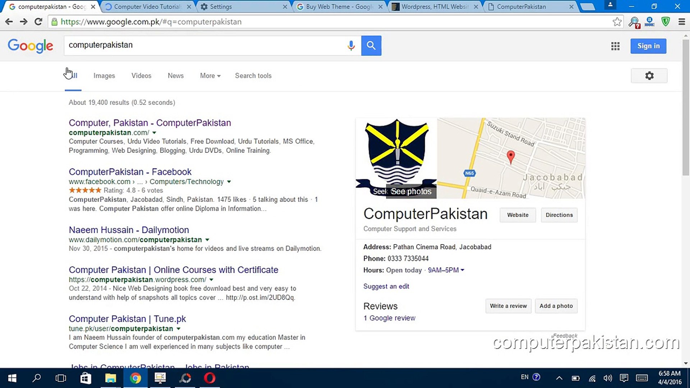Open Task View in the taskbar
This screenshot has width=690, height=388.
click(61, 378)
